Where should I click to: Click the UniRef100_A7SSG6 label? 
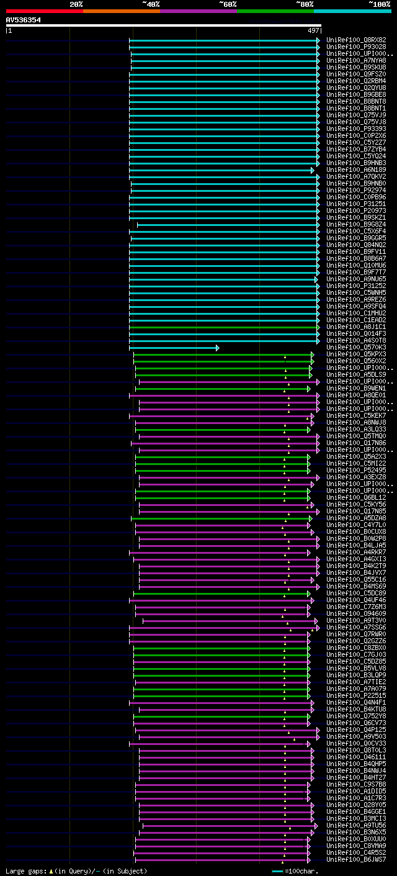click(x=356, y=628)
